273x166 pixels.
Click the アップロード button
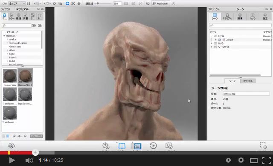point(36,136)
